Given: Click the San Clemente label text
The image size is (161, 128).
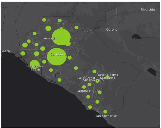Looking at the screenshot, I should 106,116.
